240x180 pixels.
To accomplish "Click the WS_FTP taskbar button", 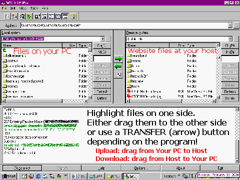I will point(131,176).
